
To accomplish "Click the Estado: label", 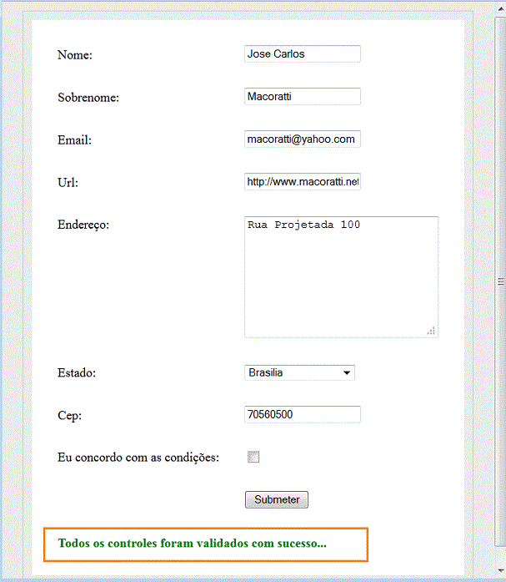I will click(x=77, y=373).
